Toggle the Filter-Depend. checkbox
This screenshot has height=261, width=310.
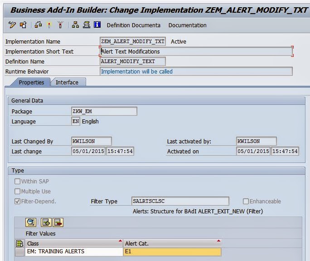click(x=17, y=202)
